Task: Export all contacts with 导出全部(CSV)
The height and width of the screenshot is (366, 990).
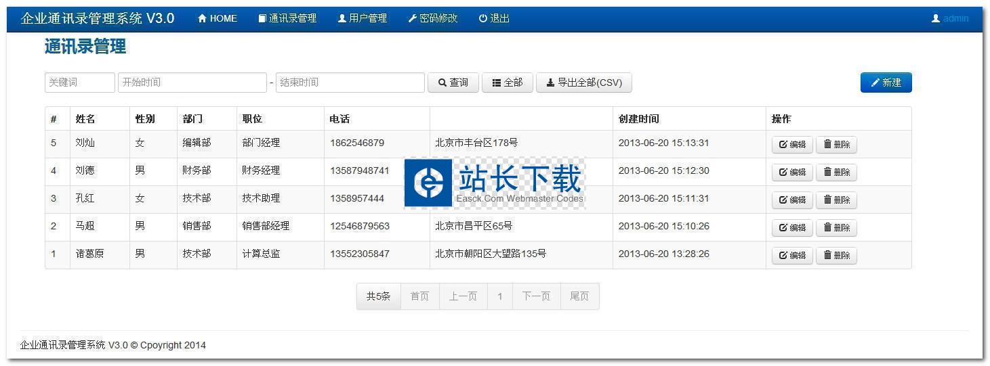Action: point(583,83)
